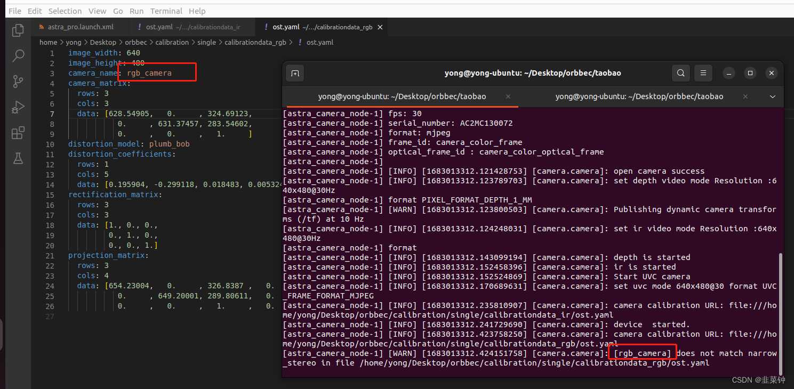The width and height of the screenshot is (794, 389).
Task: Click 'ost.yaml' at the breadcrumb end
Action: [x=320, y=42]
